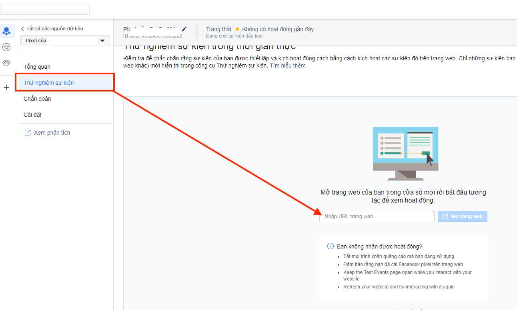The width and height of the screenshot is (517, 310).
Task: Click the yellow status dot indicator
Action: point(237,29)
